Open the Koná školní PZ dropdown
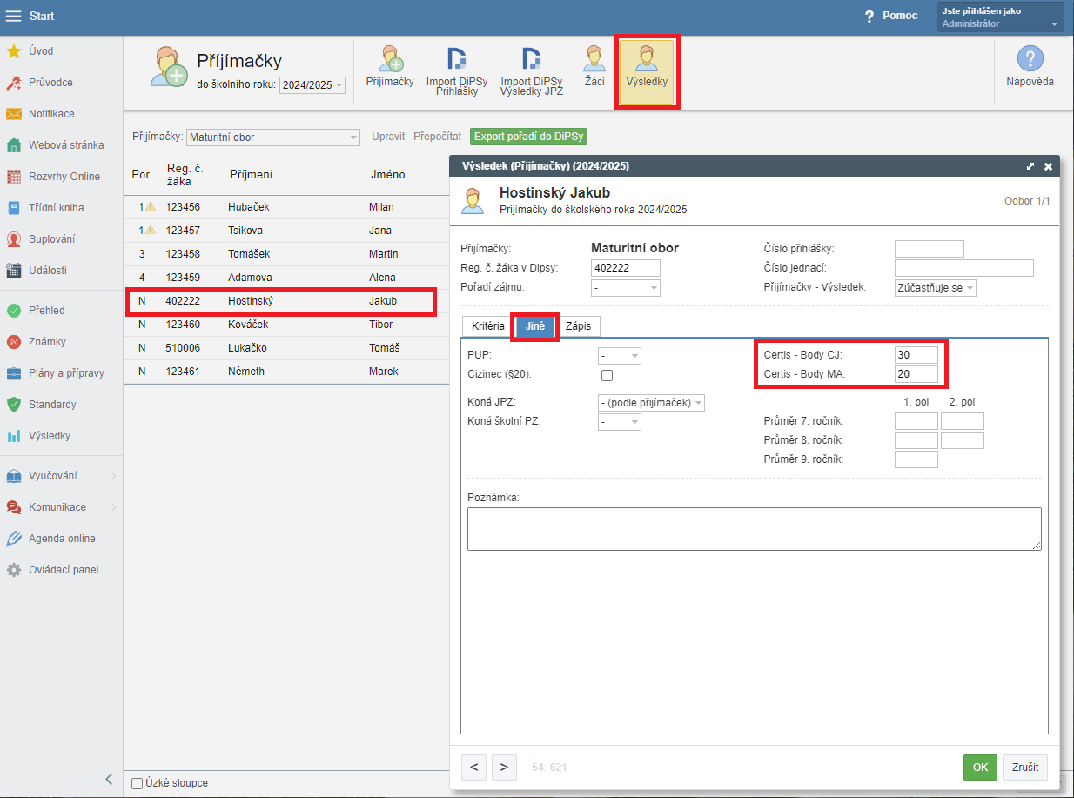 (620, 422)
